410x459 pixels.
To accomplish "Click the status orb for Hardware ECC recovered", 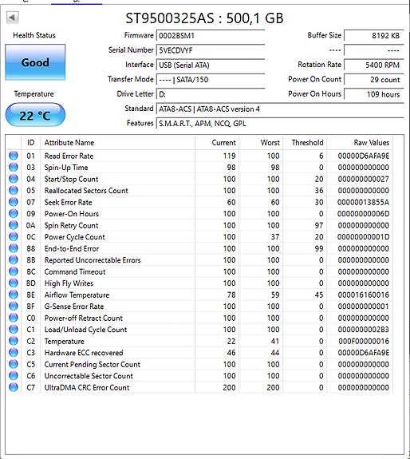I will pos(13,353).
